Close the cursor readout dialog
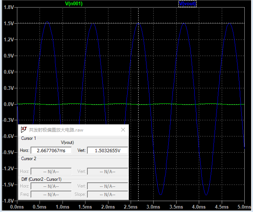 point(123,130)
